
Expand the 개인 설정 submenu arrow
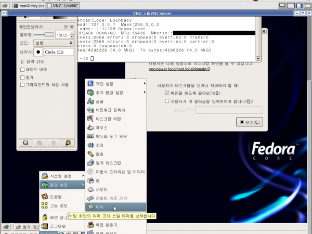point(145,83)
